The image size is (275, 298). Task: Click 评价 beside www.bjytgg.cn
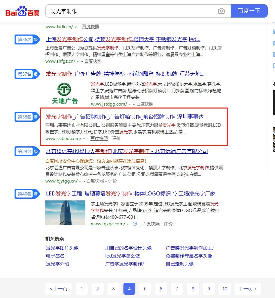coord(113,181)
